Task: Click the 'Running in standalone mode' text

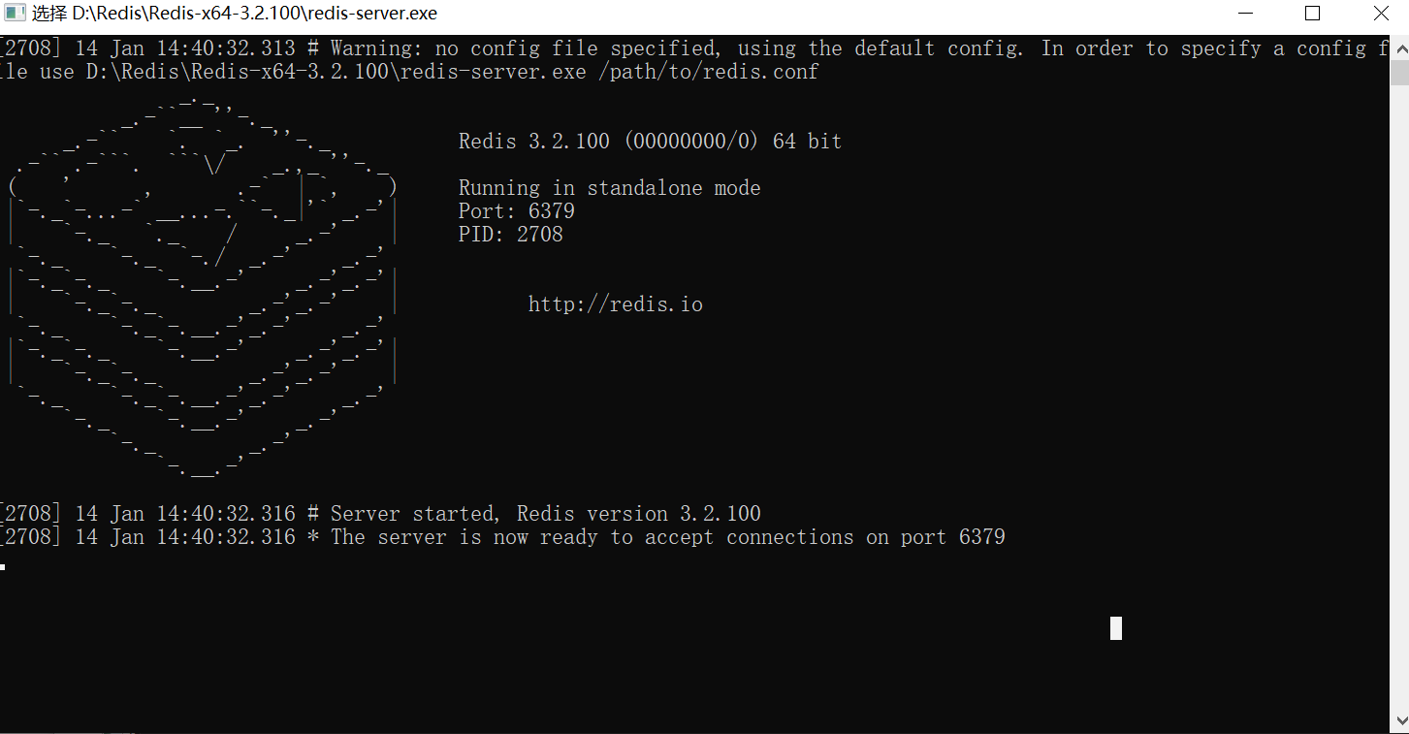Action: tap(609, 188)
